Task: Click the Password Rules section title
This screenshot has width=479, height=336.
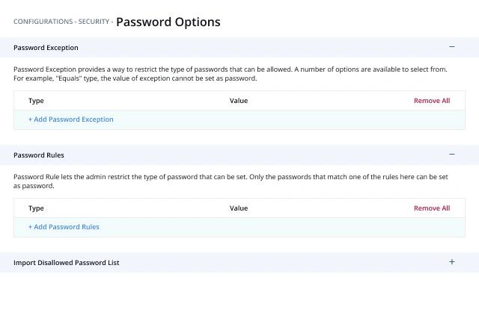Action: [39, 155]
